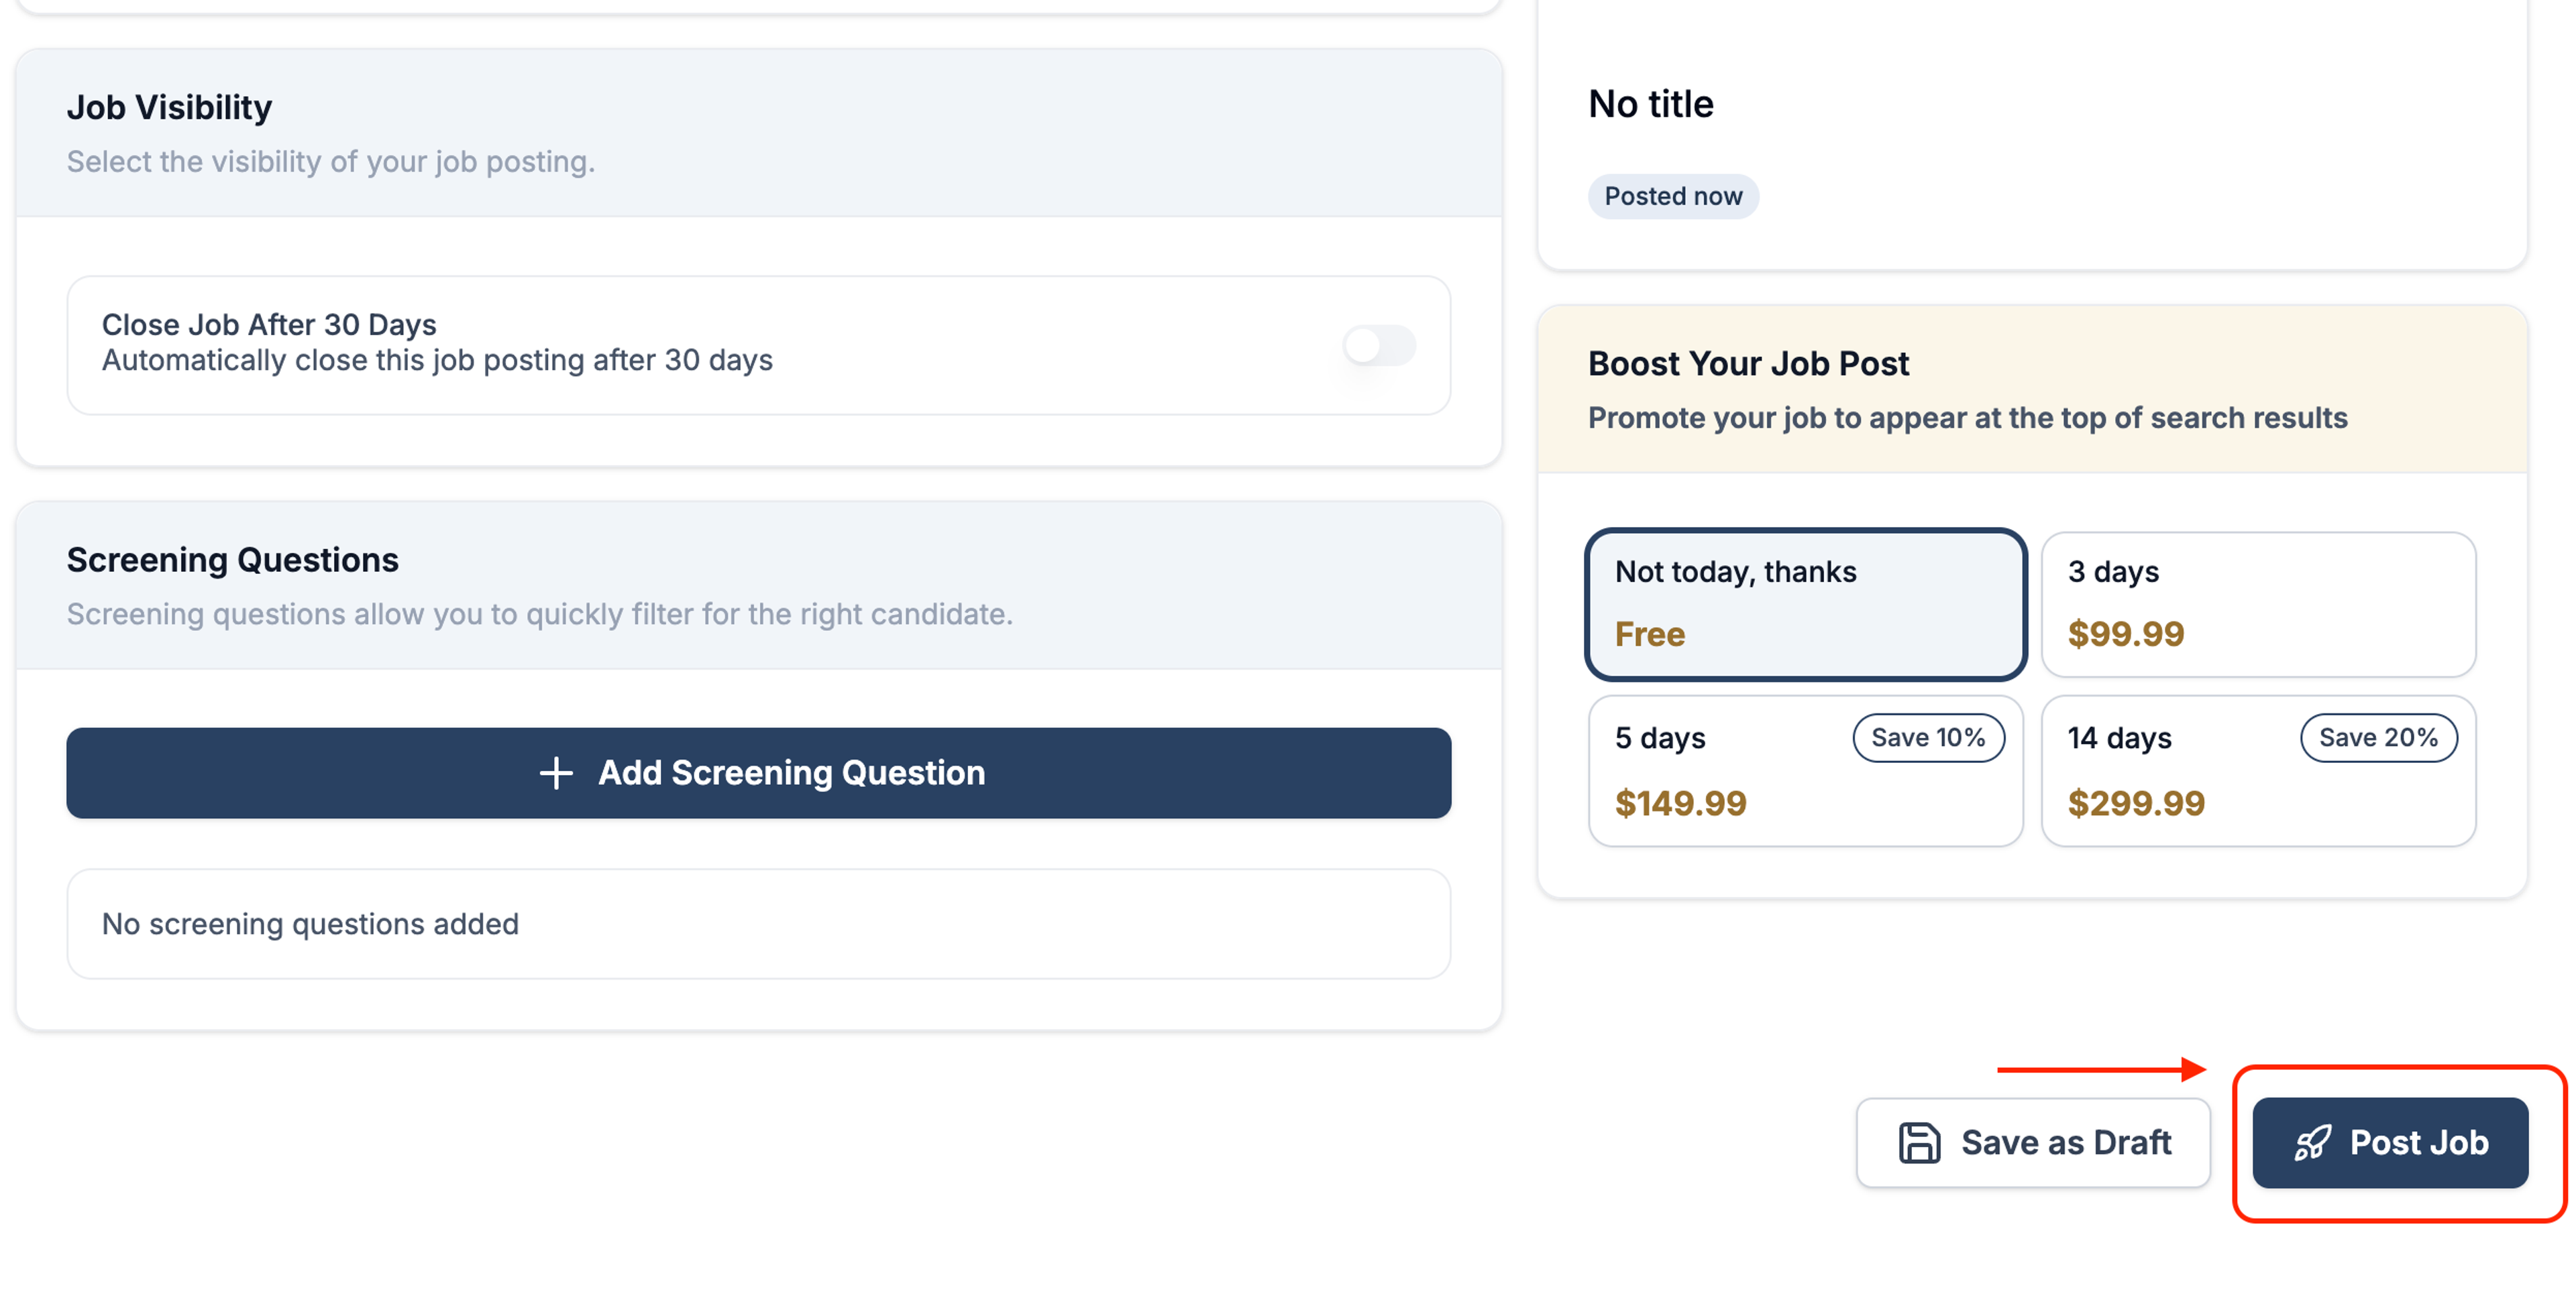Toggle Close Job After 30 Days switch

1379,346
